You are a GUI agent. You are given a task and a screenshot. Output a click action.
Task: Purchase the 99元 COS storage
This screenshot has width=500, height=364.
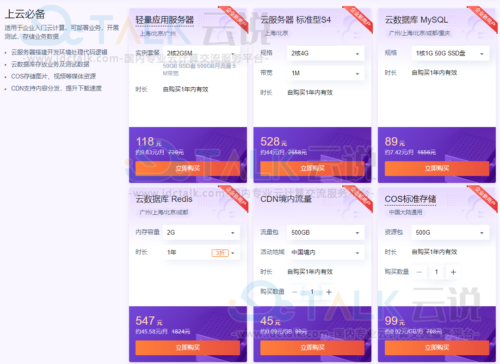click(437, 348)
